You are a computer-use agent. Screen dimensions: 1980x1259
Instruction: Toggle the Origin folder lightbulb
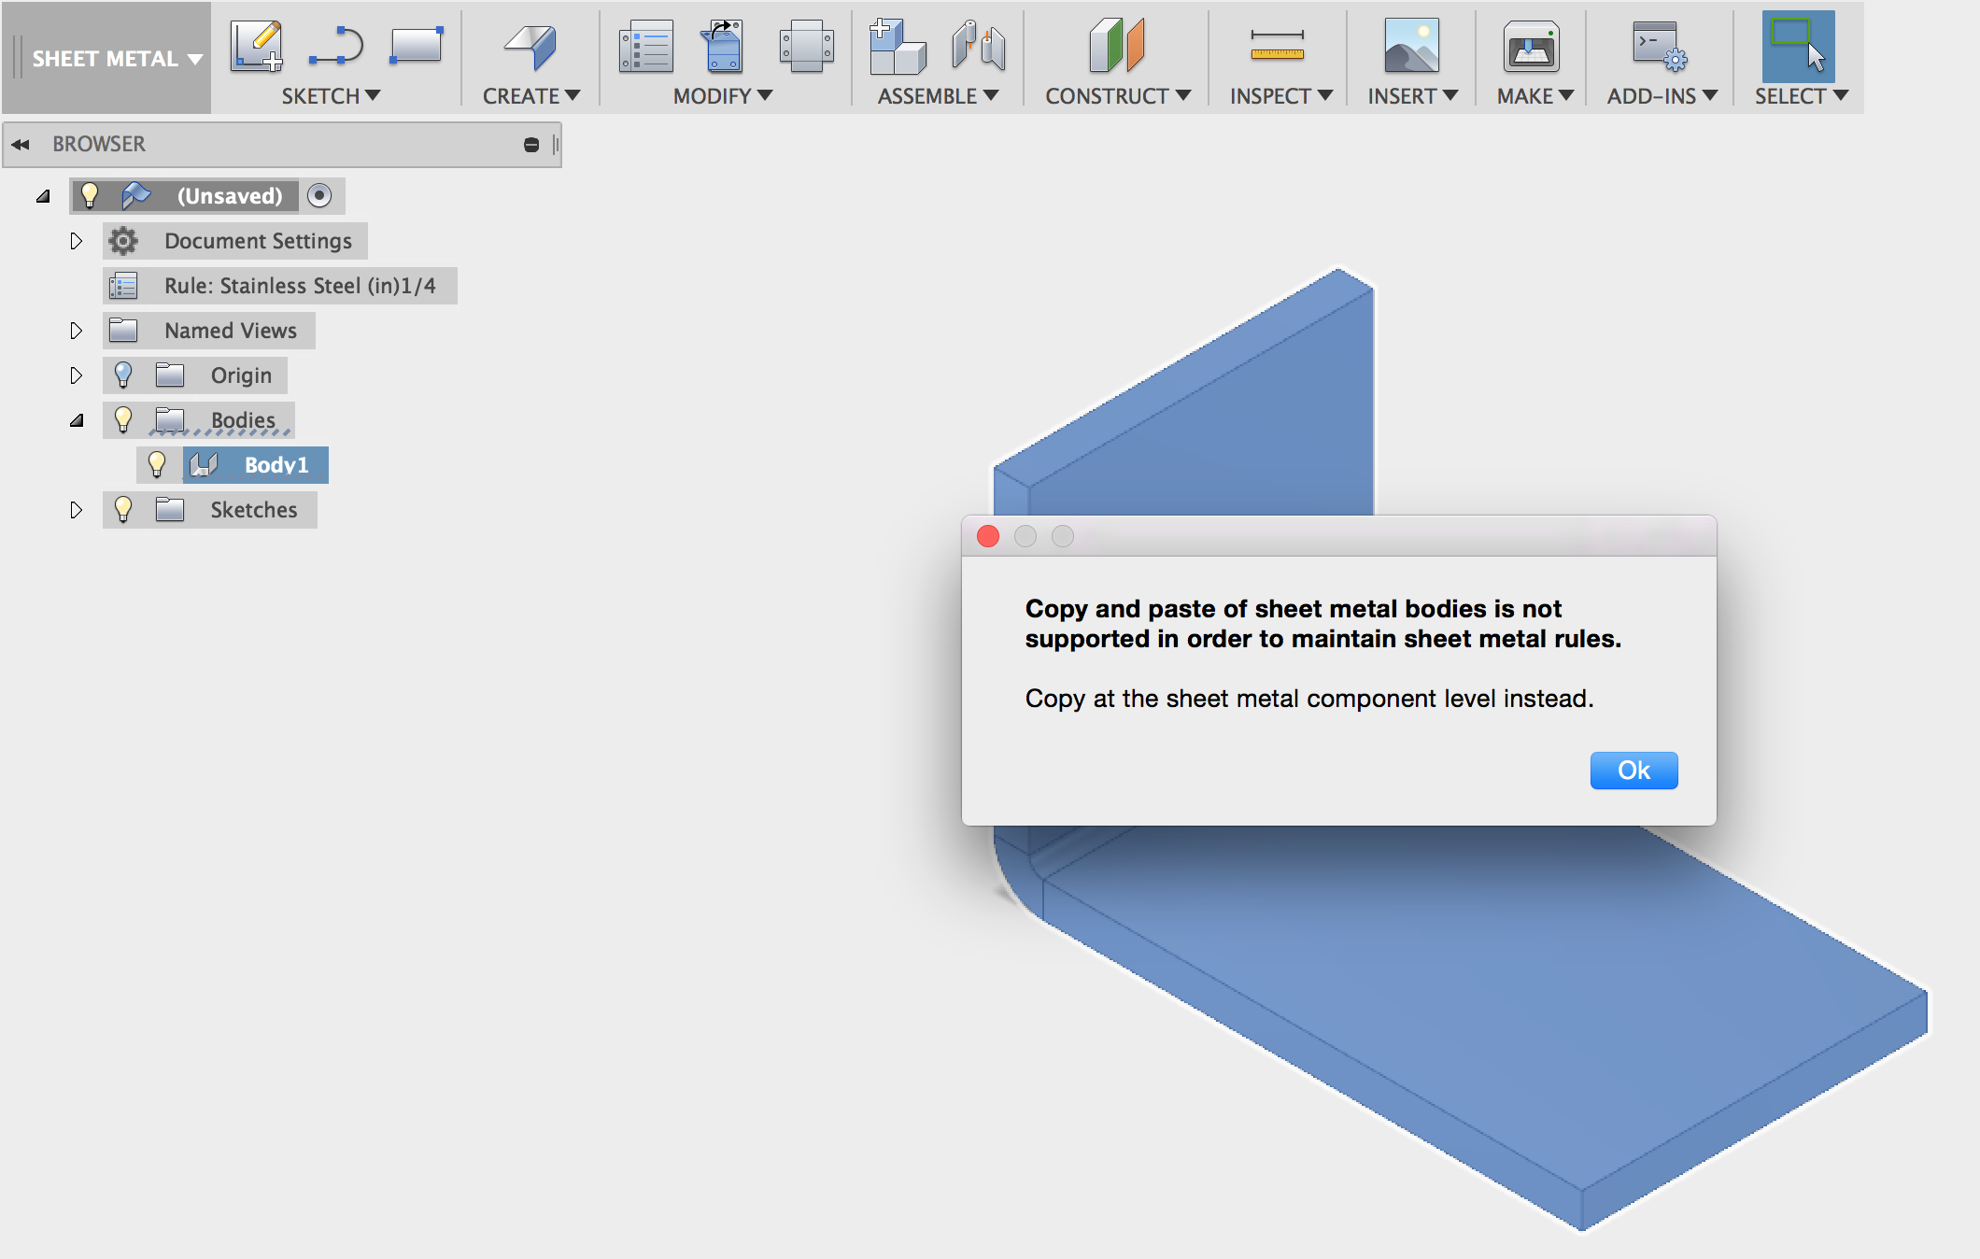[122, 375]
